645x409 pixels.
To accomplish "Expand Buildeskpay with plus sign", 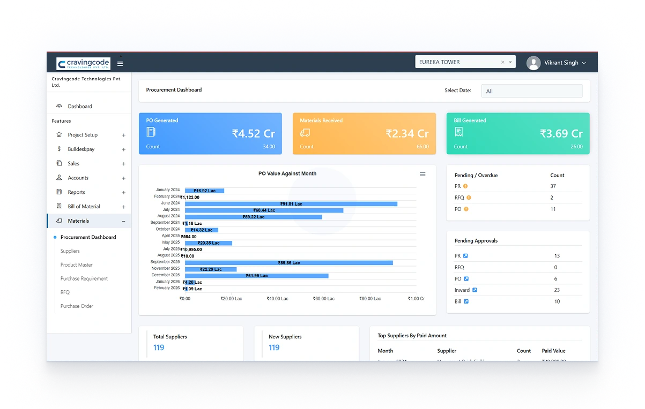I will (124, 149).
